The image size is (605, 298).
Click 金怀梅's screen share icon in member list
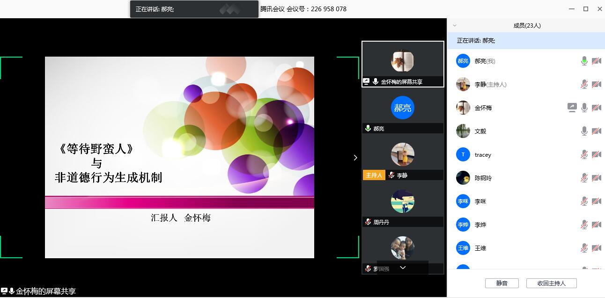tap(572, 108)
